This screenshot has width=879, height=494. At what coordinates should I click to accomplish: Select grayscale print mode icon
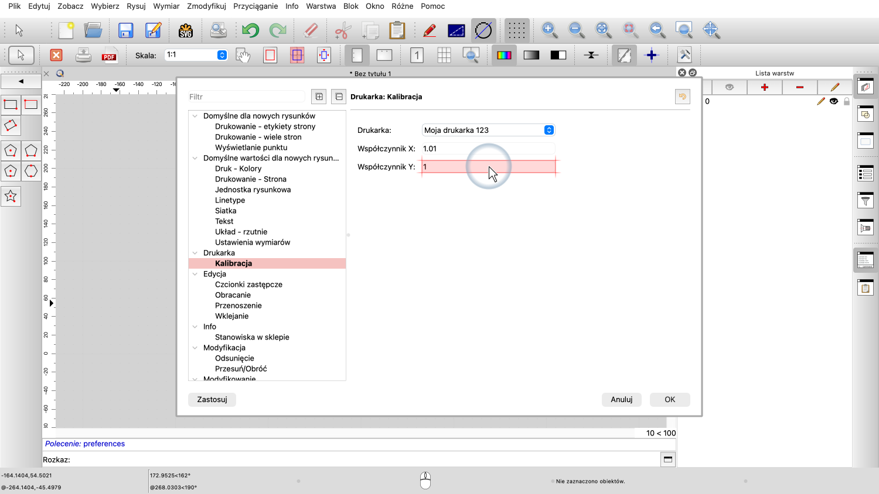point(532,55)
